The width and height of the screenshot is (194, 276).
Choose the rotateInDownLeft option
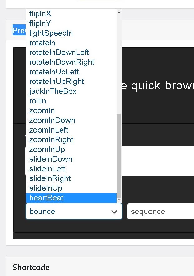click(x=59, y=53)
